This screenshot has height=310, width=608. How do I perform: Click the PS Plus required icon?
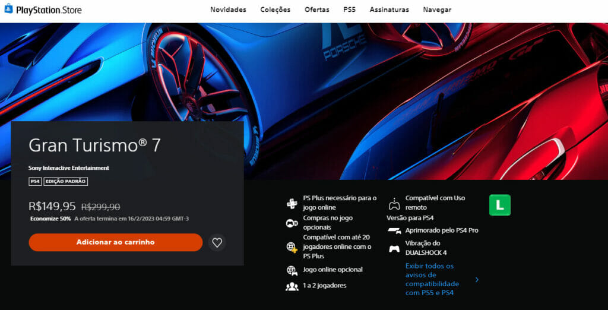click(x=292, y=203)
